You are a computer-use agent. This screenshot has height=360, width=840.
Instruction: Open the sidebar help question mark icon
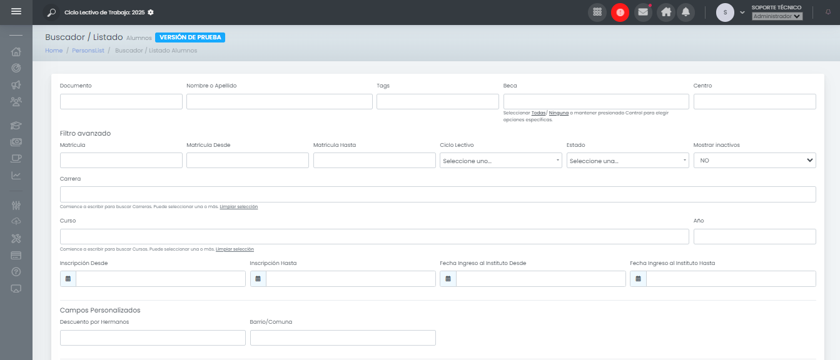pos(16,271)
